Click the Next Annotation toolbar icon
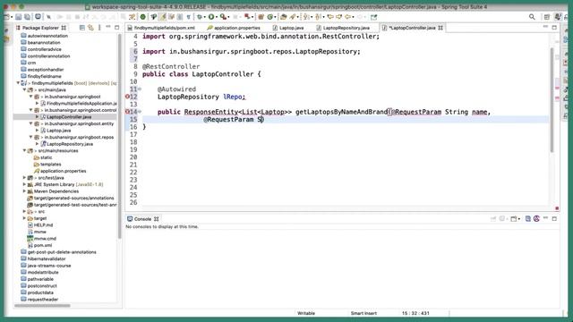The height and width of the screenshot is (322, 573). tap(306, 17)
